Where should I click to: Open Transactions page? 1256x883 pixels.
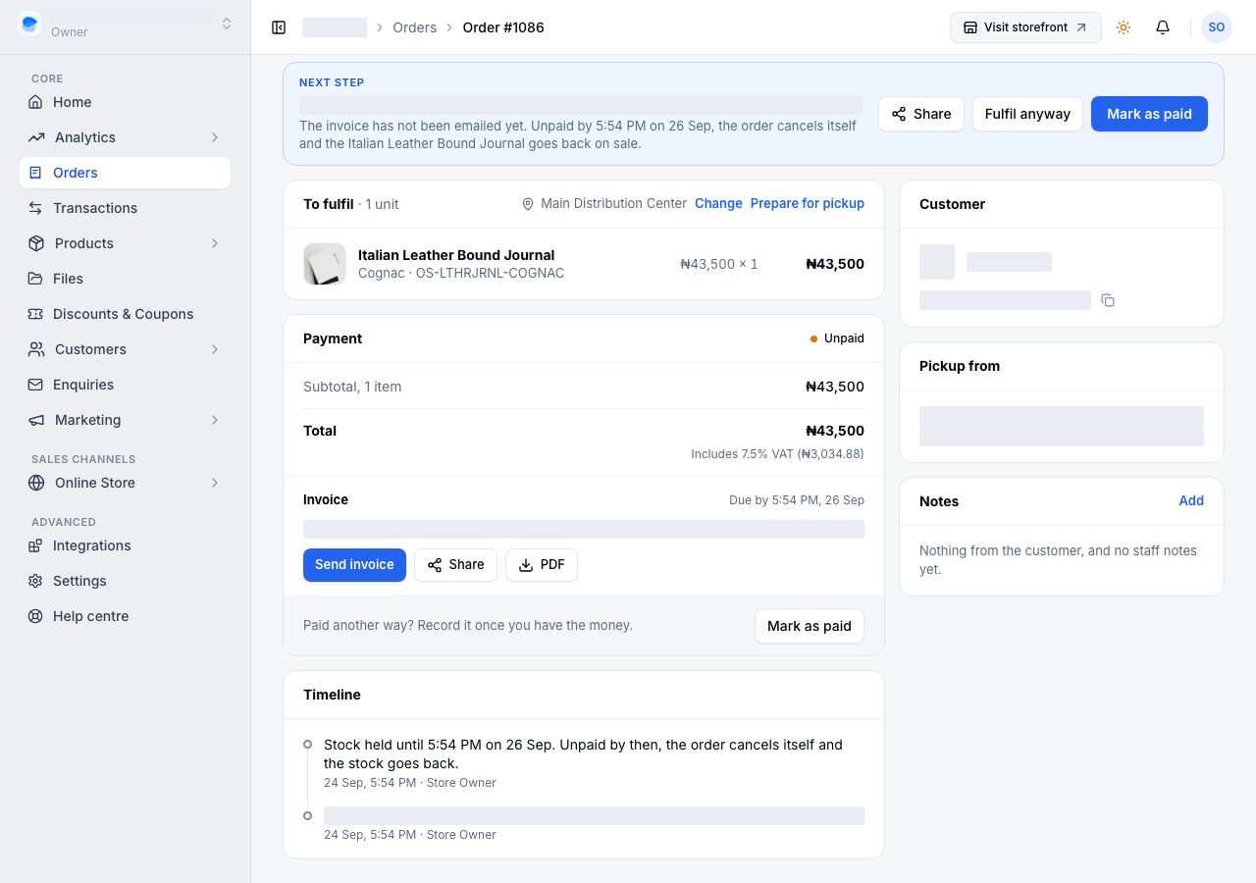pyautogui.click(x=125, y=208)
